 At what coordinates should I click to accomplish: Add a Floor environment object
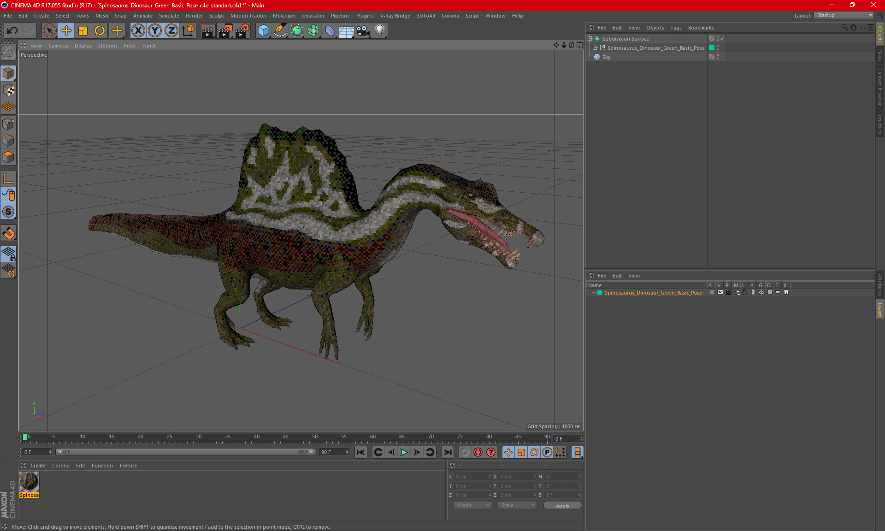click(x=346, y=30)
